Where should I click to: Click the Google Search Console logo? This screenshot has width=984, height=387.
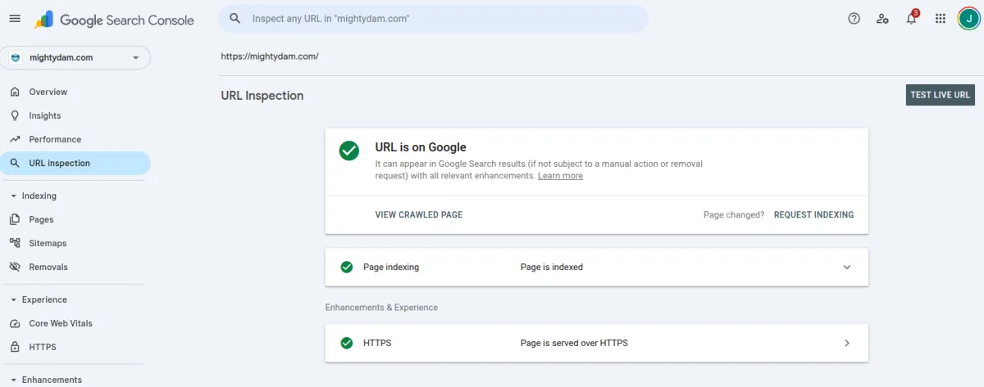coord(114,20)
